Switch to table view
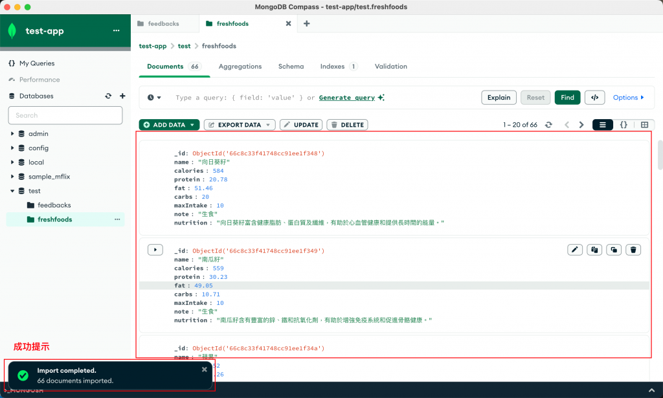 644,125
